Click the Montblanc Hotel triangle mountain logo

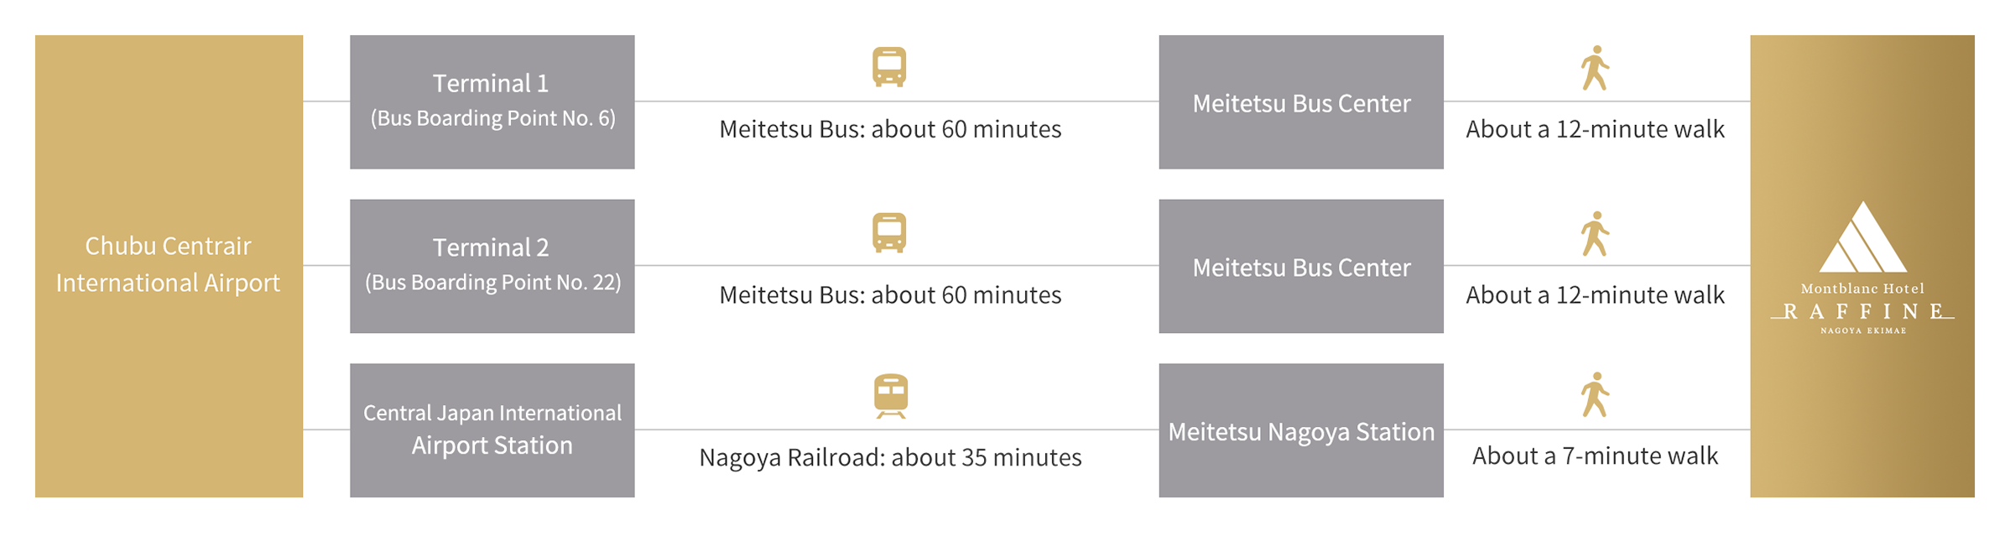pos(1862,238)
